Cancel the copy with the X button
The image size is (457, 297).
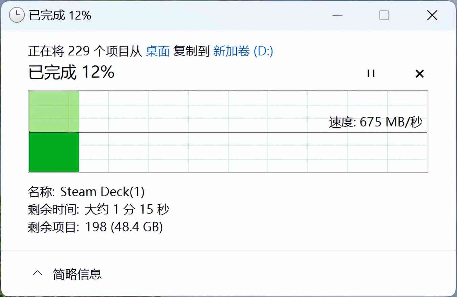click(x=419, y=73)
